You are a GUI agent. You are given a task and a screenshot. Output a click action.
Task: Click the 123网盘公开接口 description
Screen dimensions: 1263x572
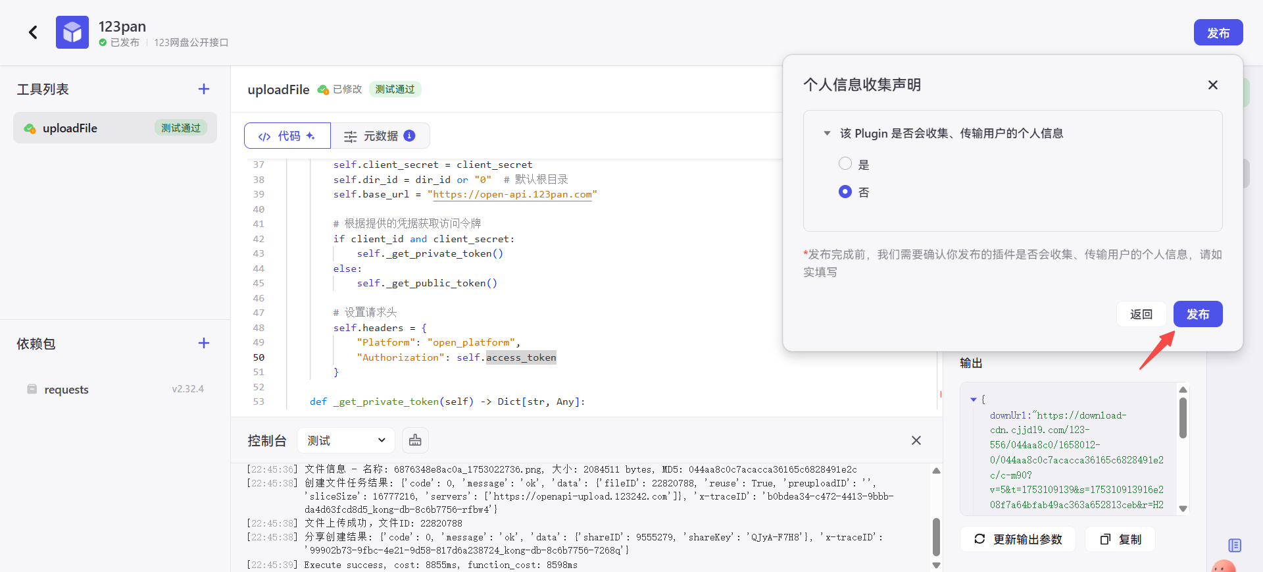(191, 42)
